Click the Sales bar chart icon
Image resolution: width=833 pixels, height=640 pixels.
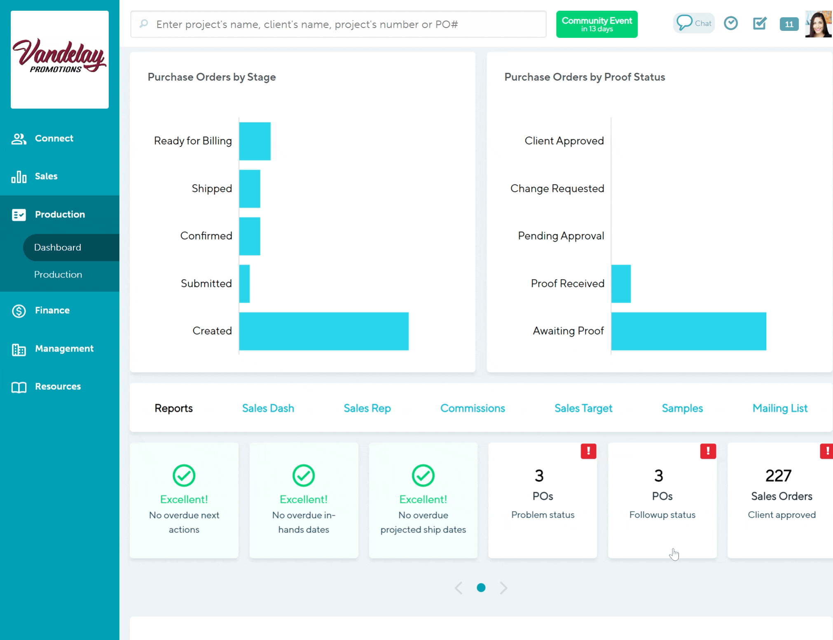point(19,177)
